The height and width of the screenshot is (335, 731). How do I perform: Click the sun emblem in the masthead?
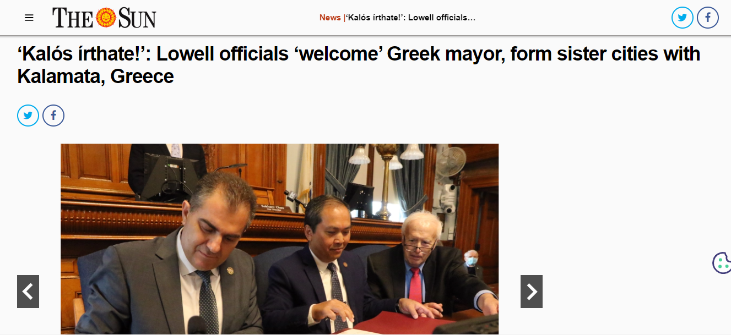[x=106, y=18]
